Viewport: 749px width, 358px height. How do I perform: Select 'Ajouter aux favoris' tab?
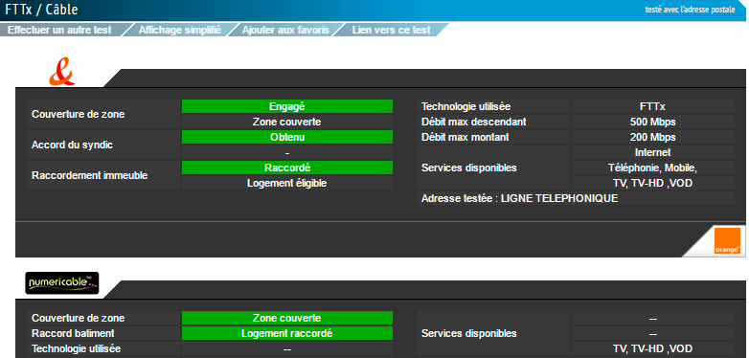click(285, 30)
